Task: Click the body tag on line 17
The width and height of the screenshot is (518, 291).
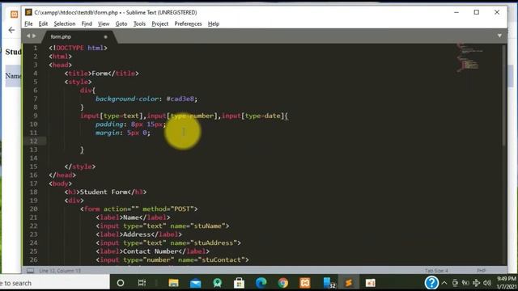Action: tap(60, 183)
